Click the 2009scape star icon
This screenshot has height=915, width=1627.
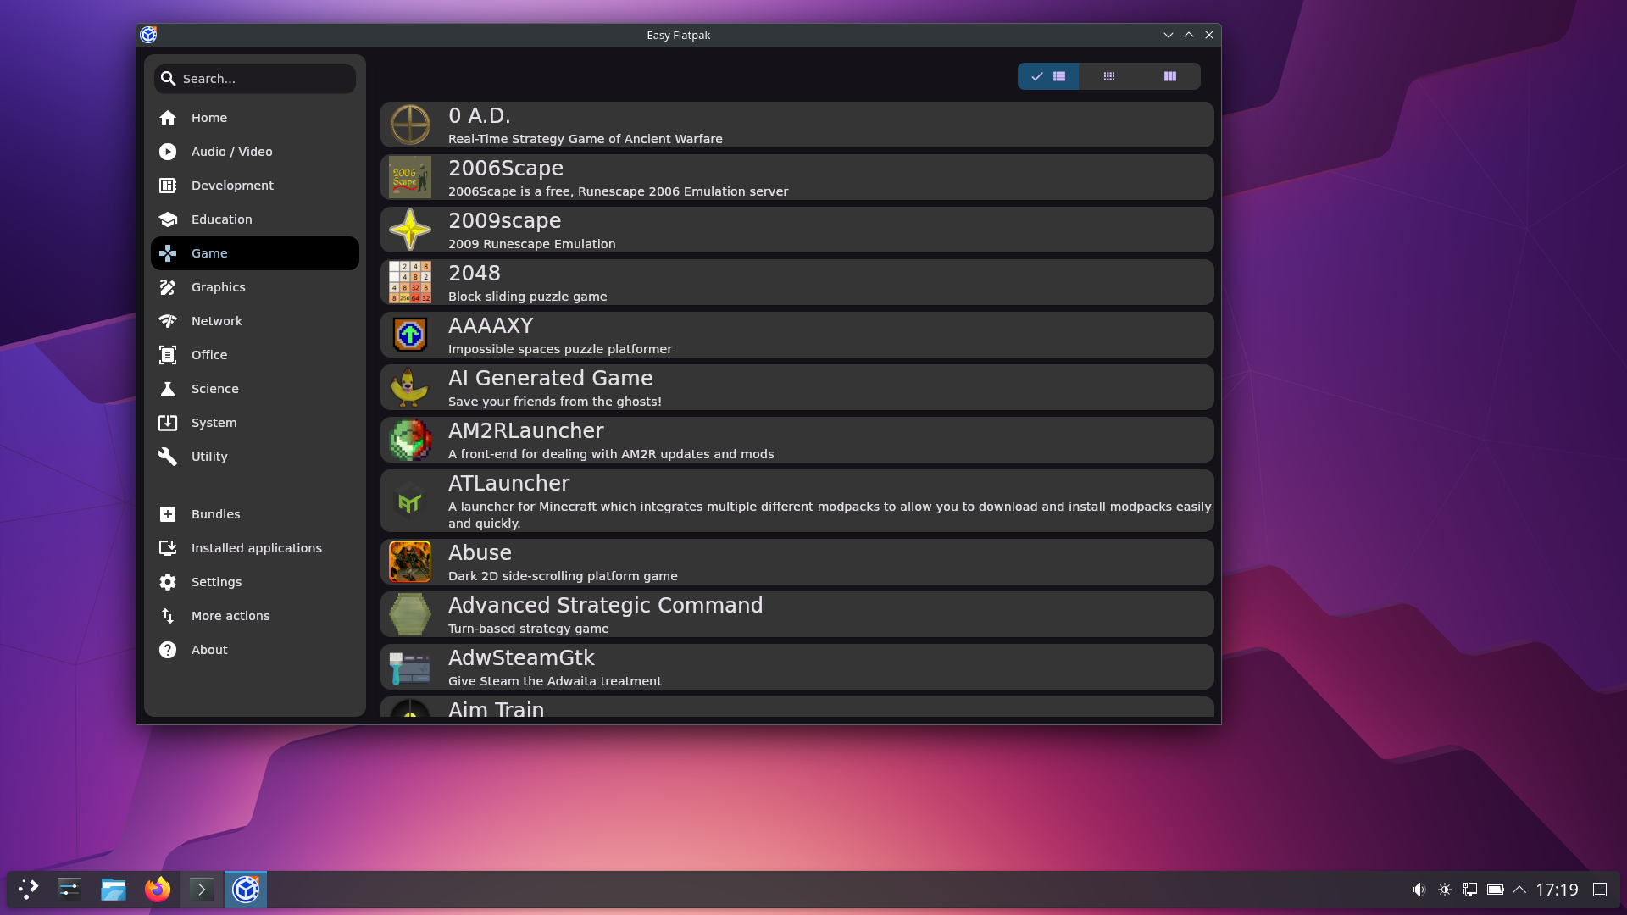(x=410, y=230)
